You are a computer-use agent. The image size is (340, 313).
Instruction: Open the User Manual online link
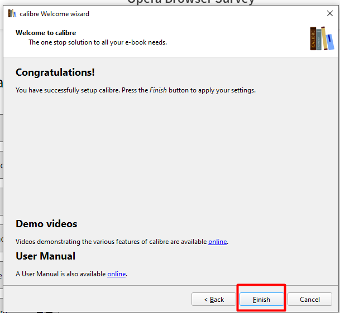click(x=117, y=274)
